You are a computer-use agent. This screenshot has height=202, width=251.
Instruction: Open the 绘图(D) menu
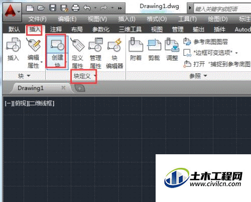pos(217,19)
